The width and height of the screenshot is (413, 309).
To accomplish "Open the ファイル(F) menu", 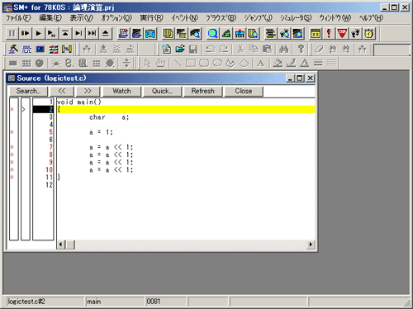I will pos(19,18).
